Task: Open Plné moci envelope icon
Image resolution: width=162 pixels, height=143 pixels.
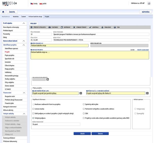Action: point(50,27)
